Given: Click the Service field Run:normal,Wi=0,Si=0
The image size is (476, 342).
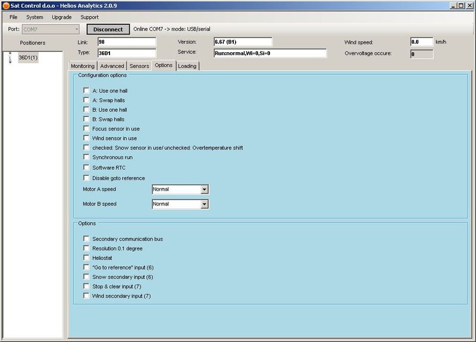Looking at the screenshot, I should click(x=270, y=53).
